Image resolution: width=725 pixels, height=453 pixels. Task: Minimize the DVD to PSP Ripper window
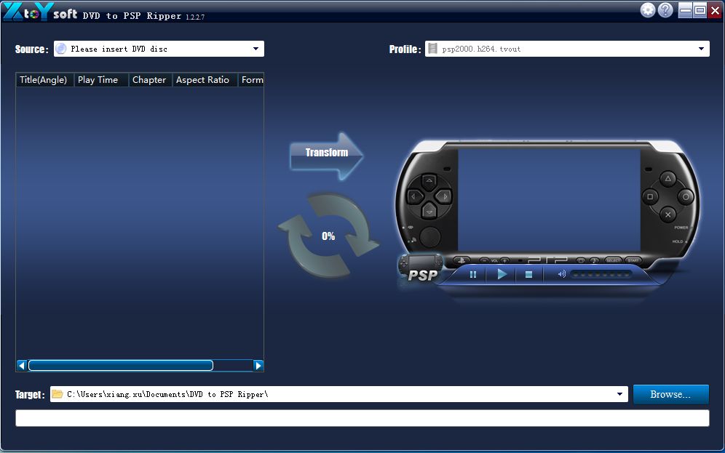[686, 10]
